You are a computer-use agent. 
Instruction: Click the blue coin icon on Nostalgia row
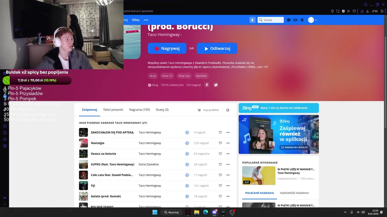click(187, 143)
